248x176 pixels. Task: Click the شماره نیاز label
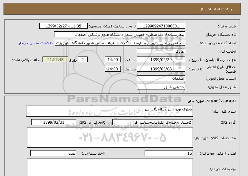[227, 26]
